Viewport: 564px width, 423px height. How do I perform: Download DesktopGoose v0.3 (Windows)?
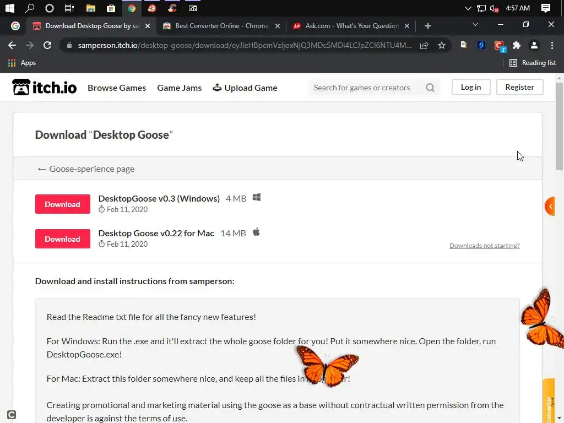click(x=63, y=204)
